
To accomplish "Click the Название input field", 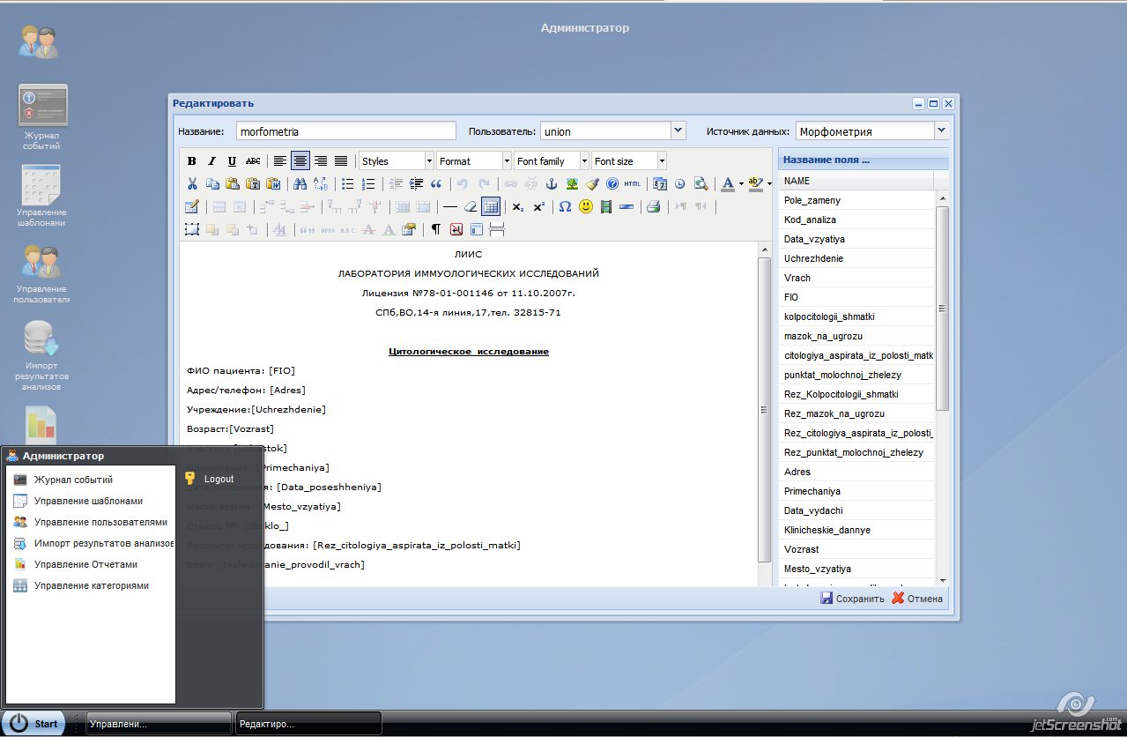I will [344, 131].
